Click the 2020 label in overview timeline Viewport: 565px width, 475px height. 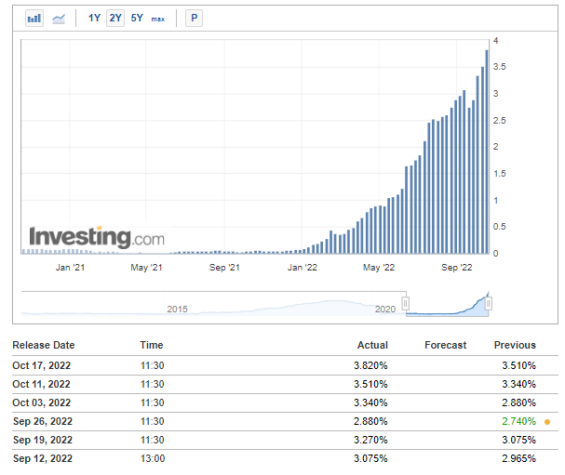click(x=384, y=310)
